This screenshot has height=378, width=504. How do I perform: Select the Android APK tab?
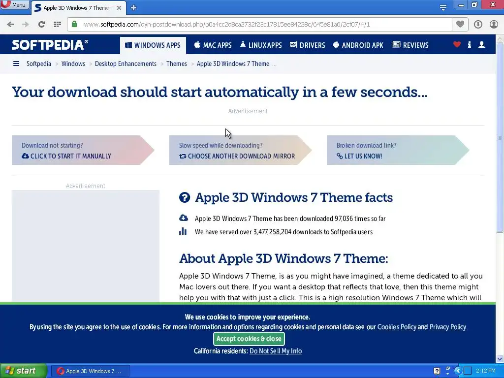(358, 45)
